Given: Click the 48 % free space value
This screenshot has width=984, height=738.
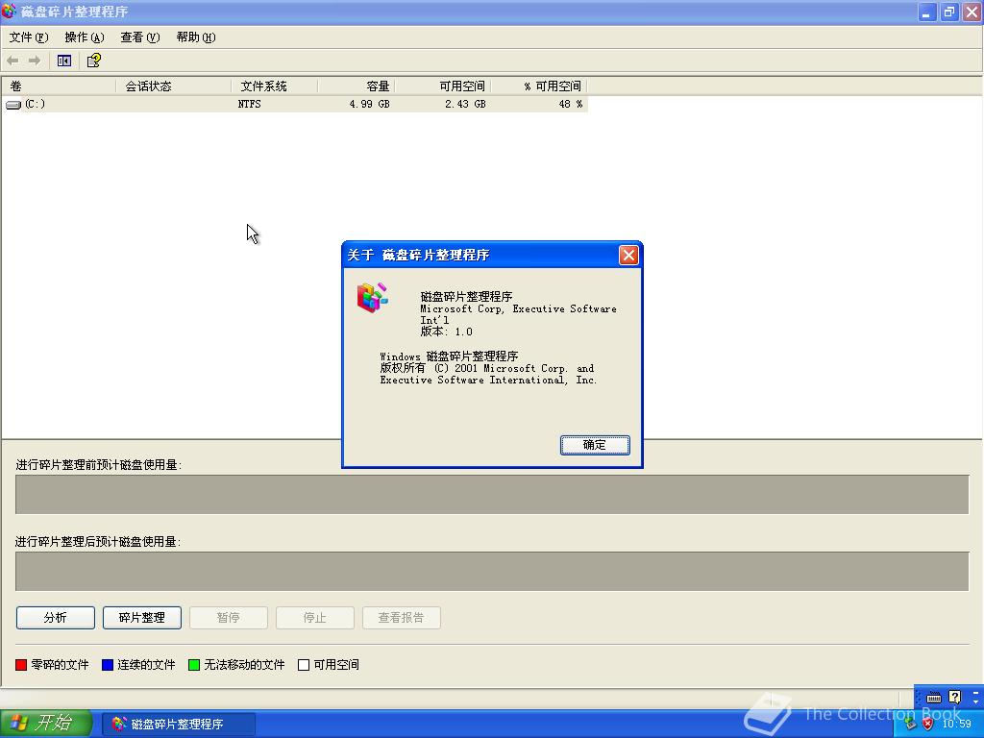Looking at the screenshot, I should [571, 104].
